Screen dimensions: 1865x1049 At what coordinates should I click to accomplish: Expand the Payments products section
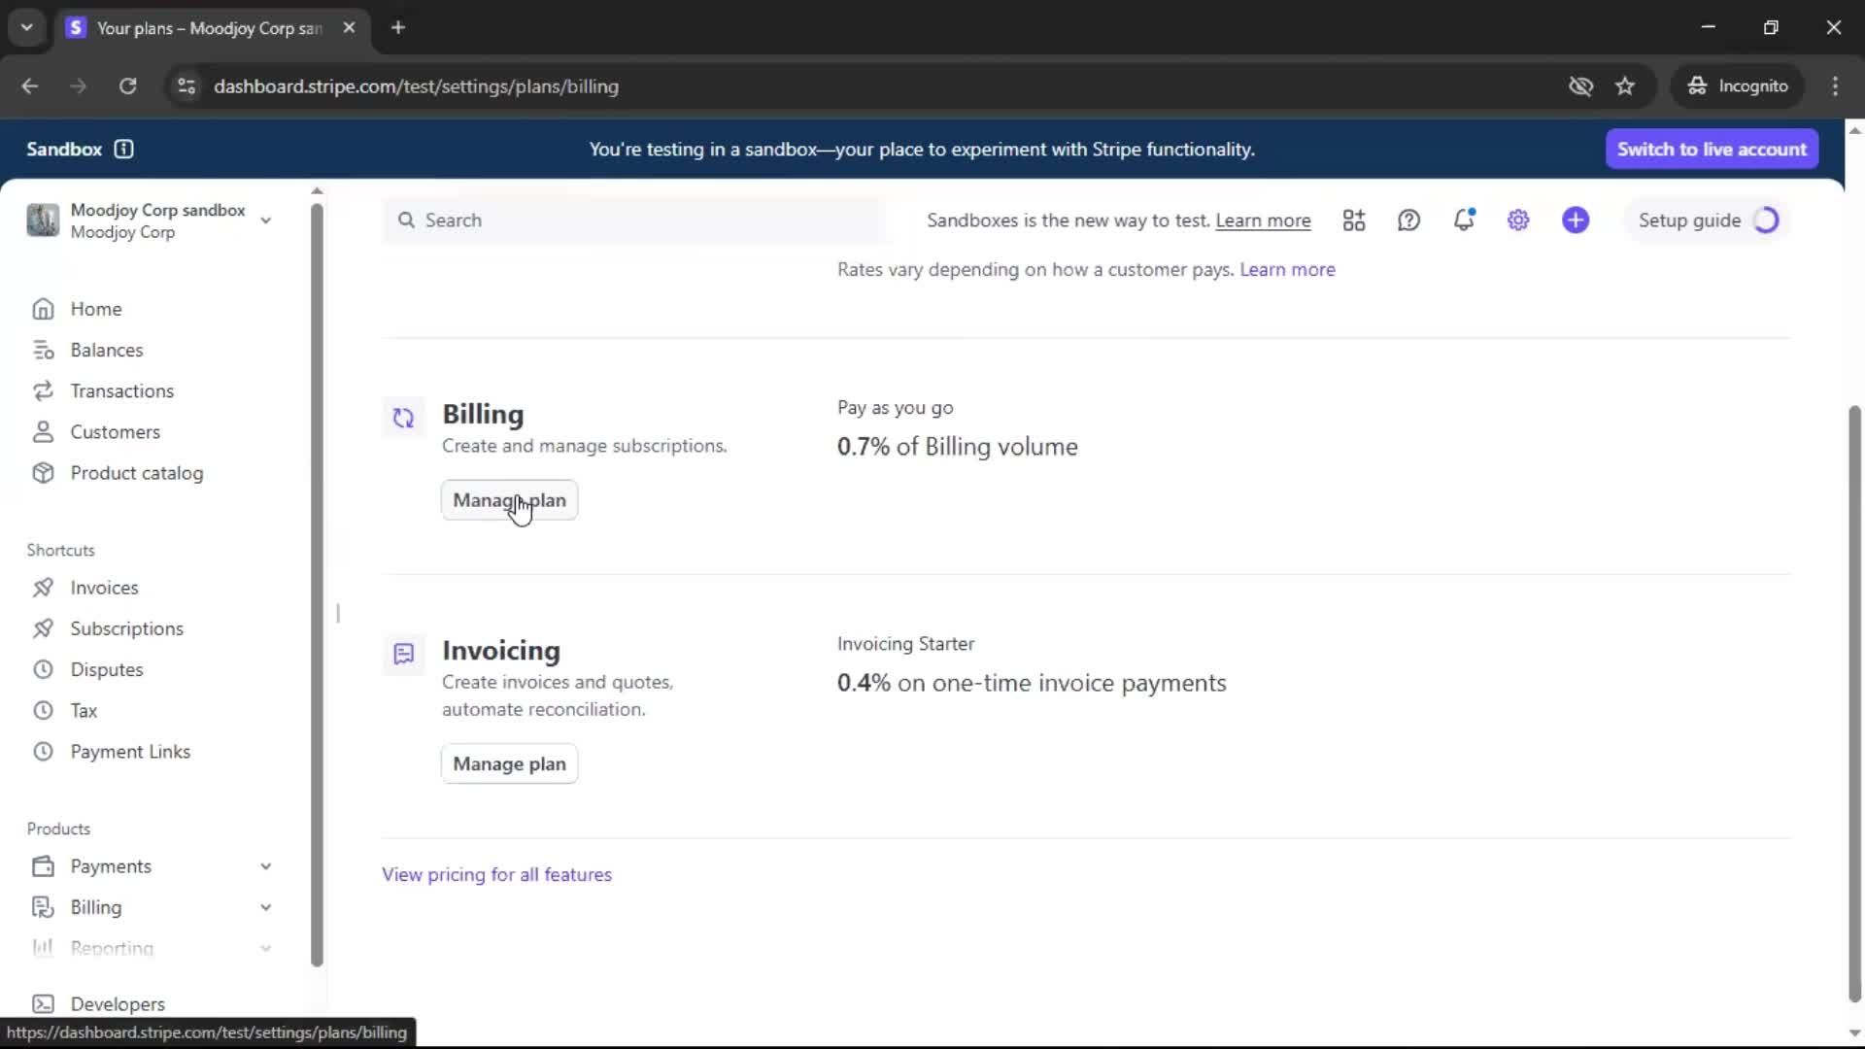[265, 866]
